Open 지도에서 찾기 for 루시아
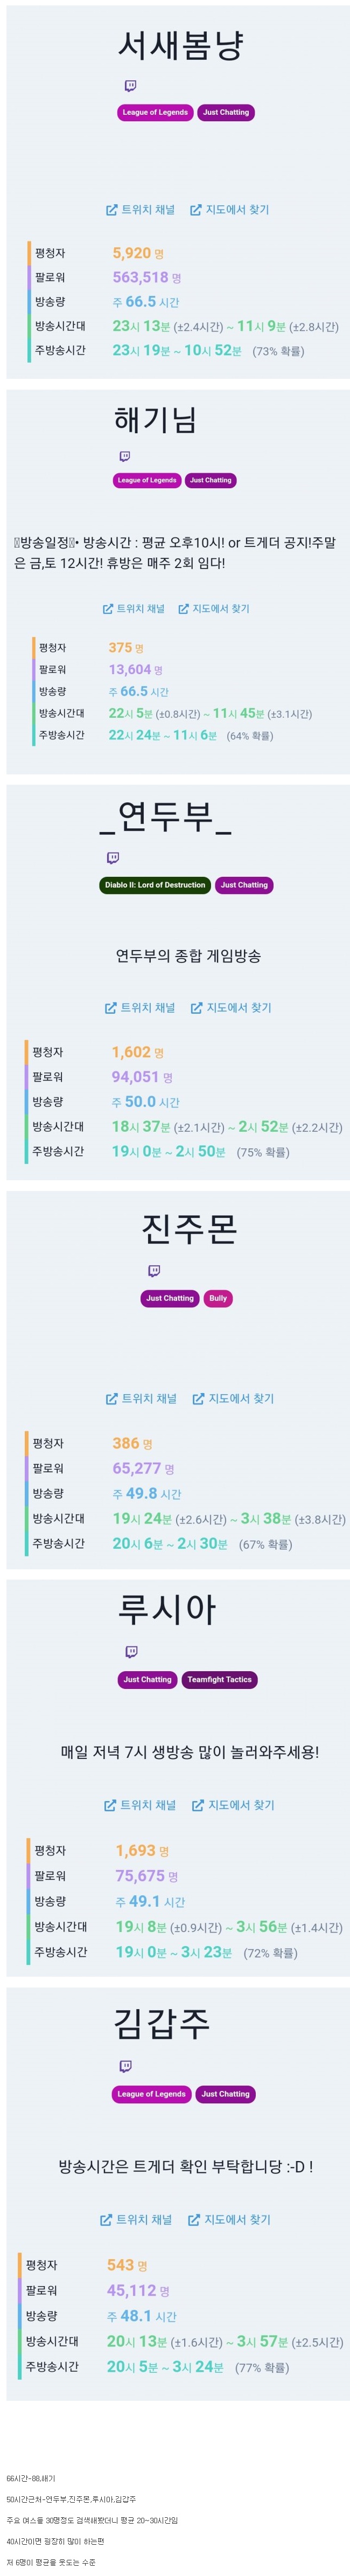The width and height of the screenshot is (350, 2576). (x=233, y=1804)
